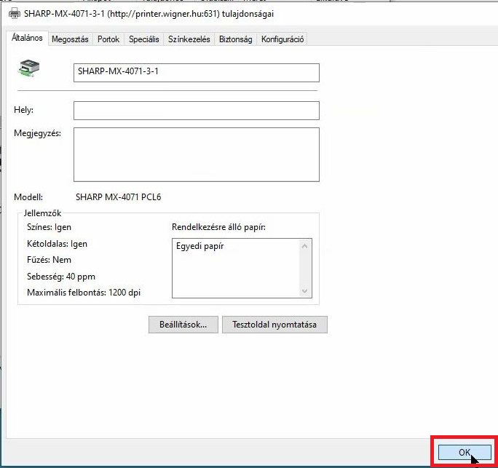
Task: Click the Színes: Igen feature text
Action: (x=50, y=227)
